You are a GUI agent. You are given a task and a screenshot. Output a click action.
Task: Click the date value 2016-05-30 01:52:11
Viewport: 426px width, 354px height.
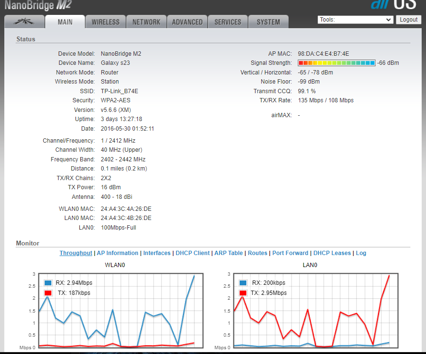(127, 129)
